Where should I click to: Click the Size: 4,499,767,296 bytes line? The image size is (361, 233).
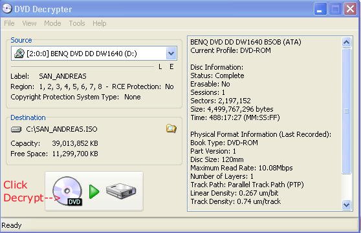point(232,109)
